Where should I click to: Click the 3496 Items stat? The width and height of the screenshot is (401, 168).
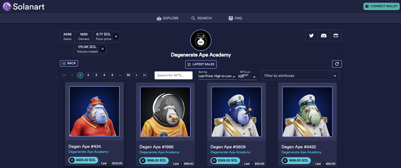(67, 36)
